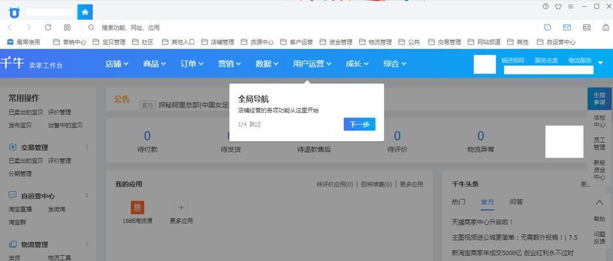Screen dimensions: 613x261
Task: Open the mail envelope icon
Action: point(567,27)
